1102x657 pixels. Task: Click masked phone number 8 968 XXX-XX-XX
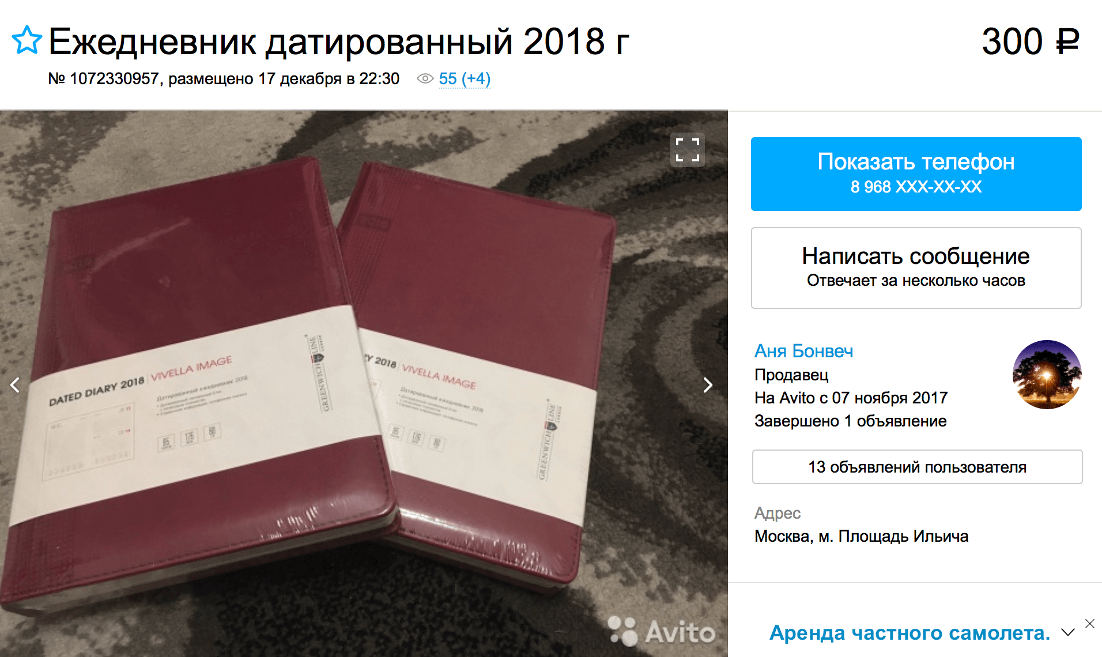[x=916, y=187]
